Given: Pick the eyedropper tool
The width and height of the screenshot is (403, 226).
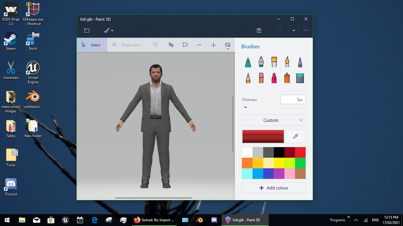Looking at the screenshot, I should pyautogui.click(x=295, y=136).
